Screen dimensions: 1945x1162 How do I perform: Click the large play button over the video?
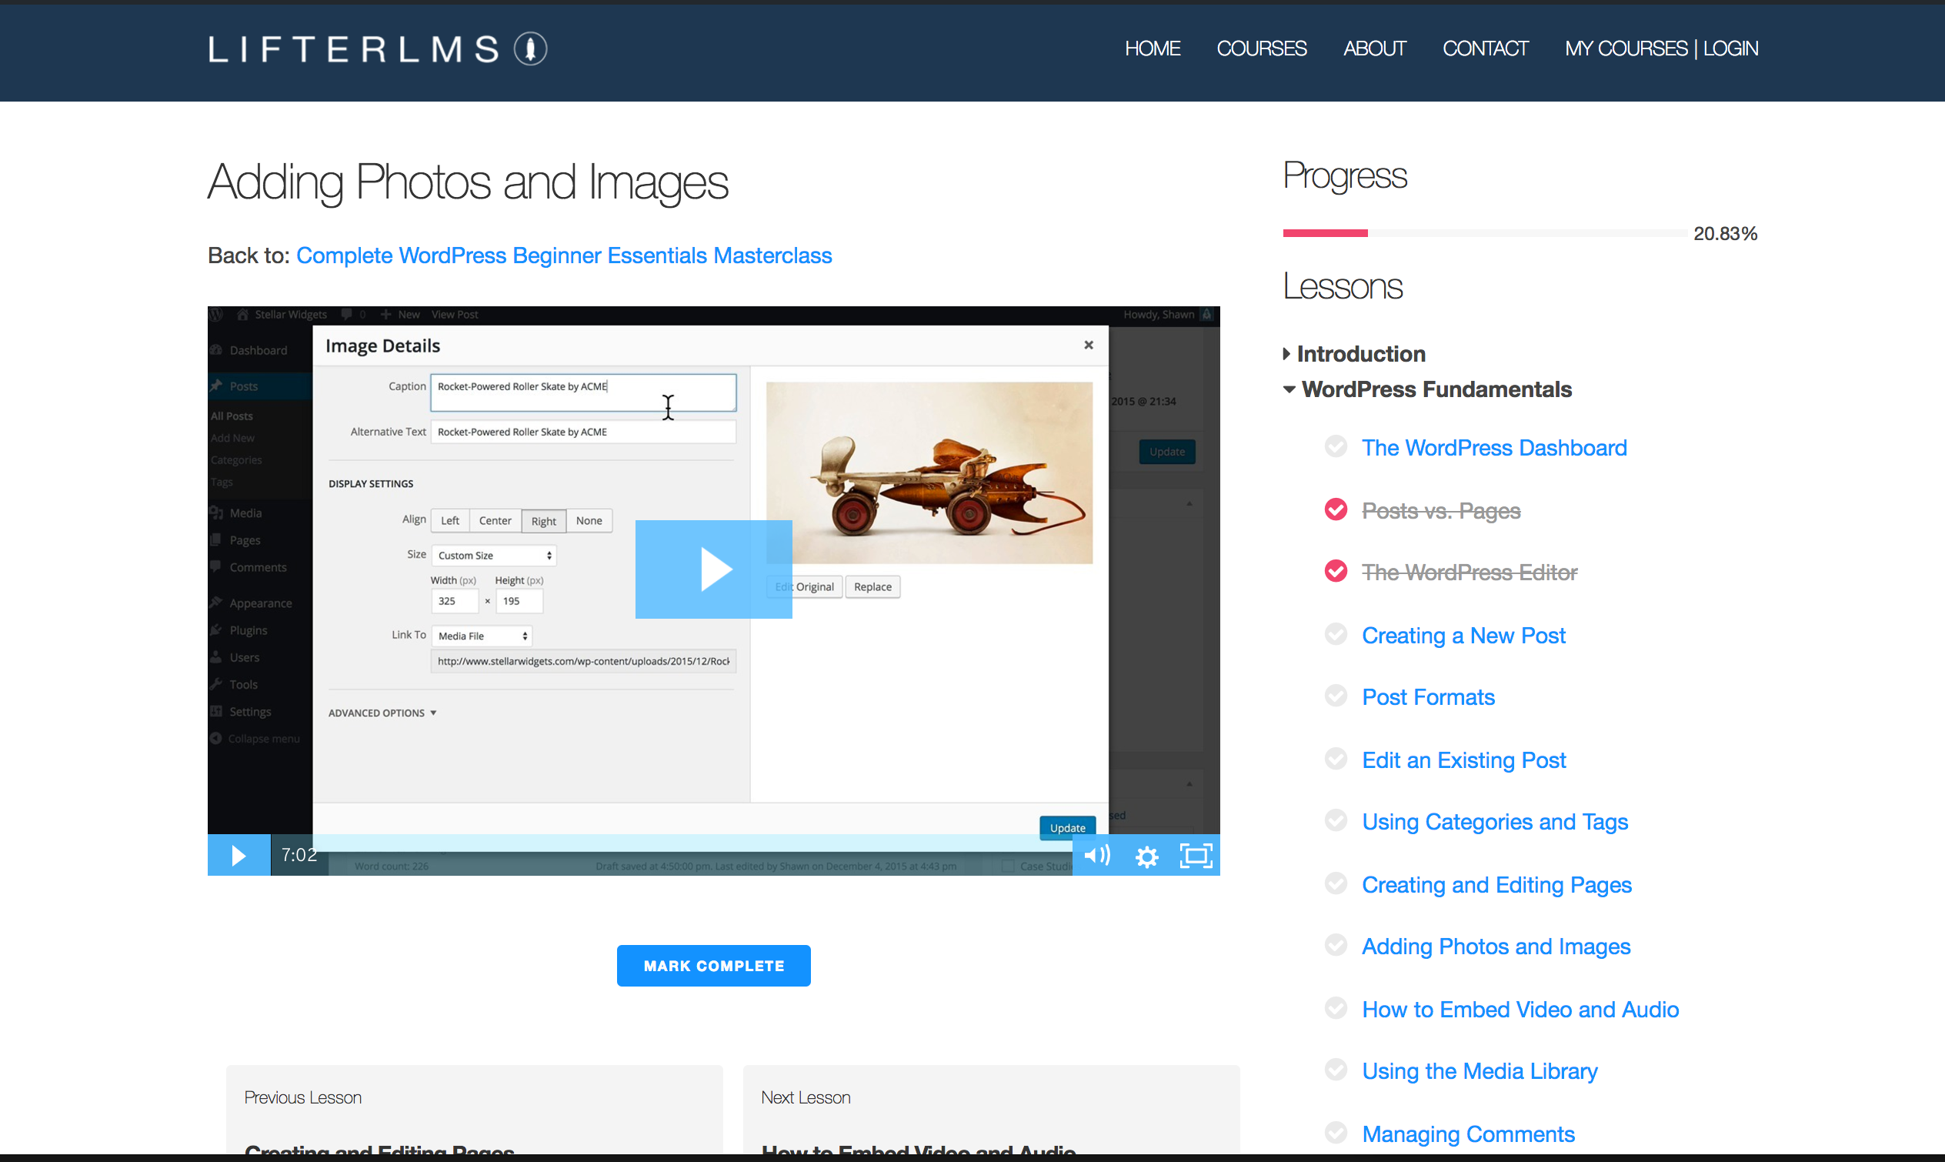[713, 569]
